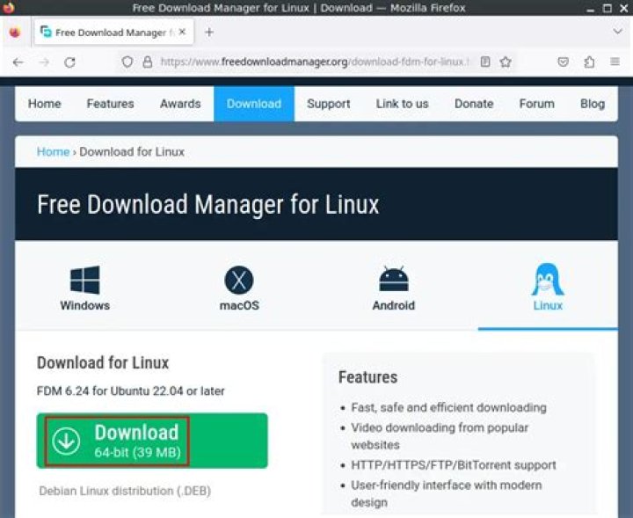
Task: Close the Free Download Manager tab
Action: tap(182, 32)
